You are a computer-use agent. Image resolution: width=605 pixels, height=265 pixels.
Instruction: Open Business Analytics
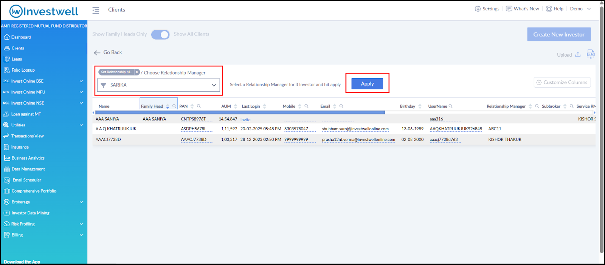point(24,158)
